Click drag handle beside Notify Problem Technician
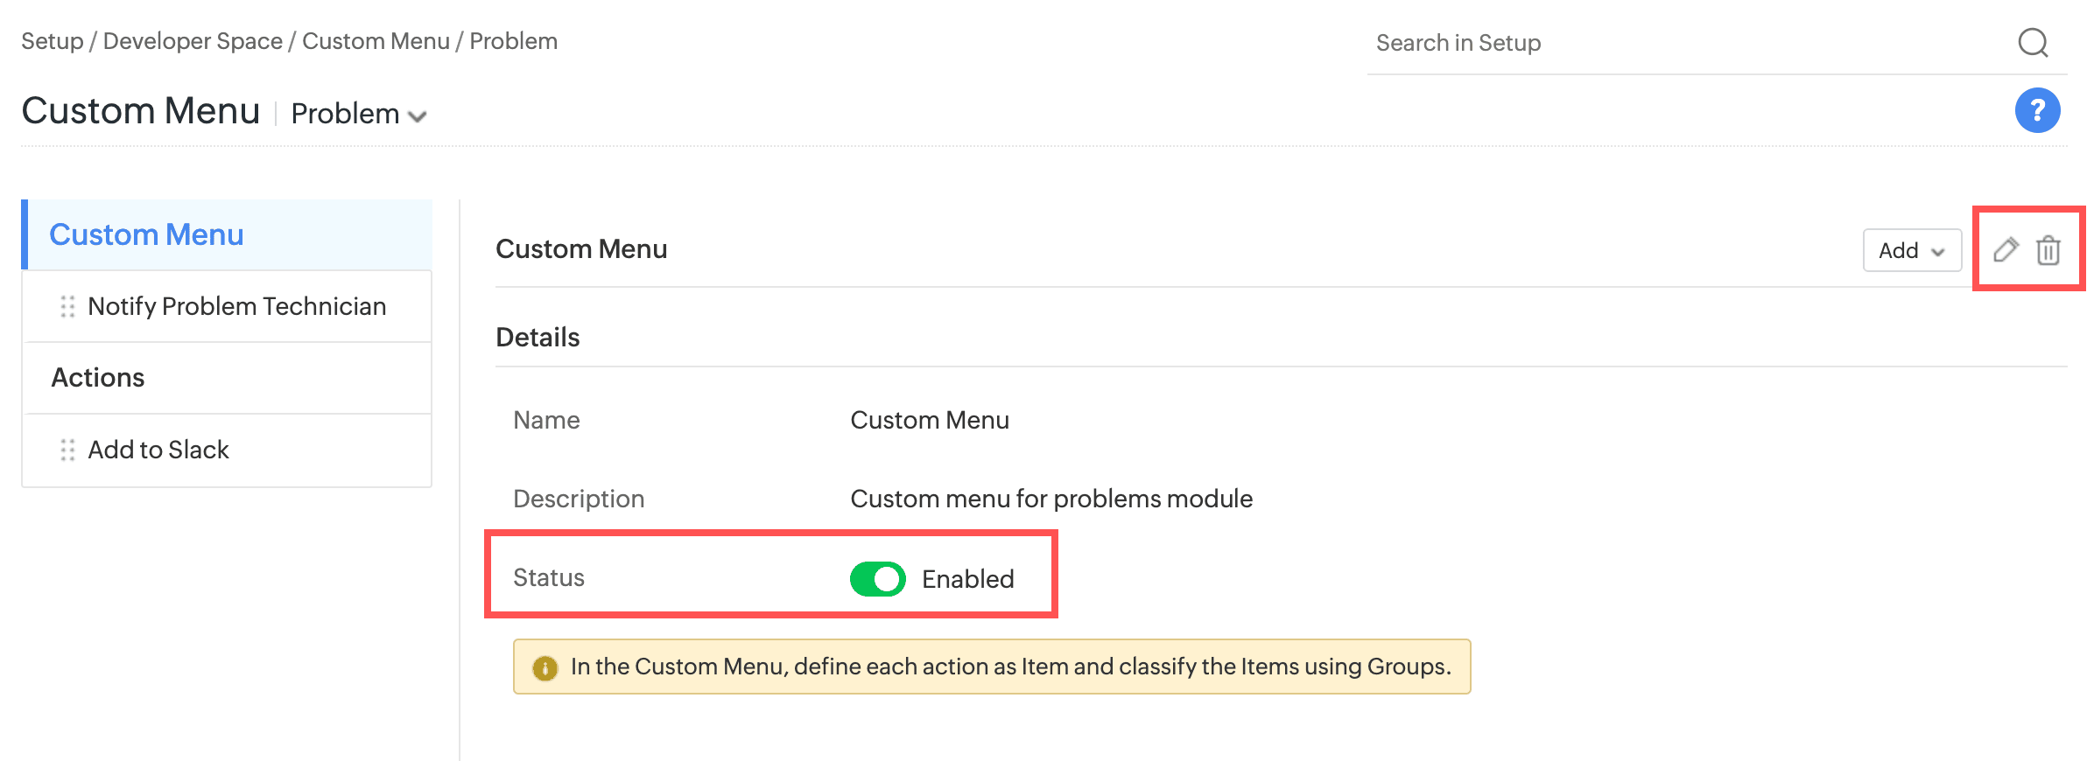The width and height of the screenshot is (2094, 761). click(67, 306)
